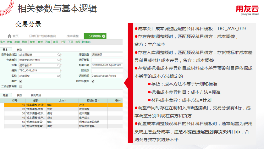Image resolution: width=264 pixels, height=149 pixels.
Task: Click the home icon on 首页 tab
Action: tap(9, 36)
